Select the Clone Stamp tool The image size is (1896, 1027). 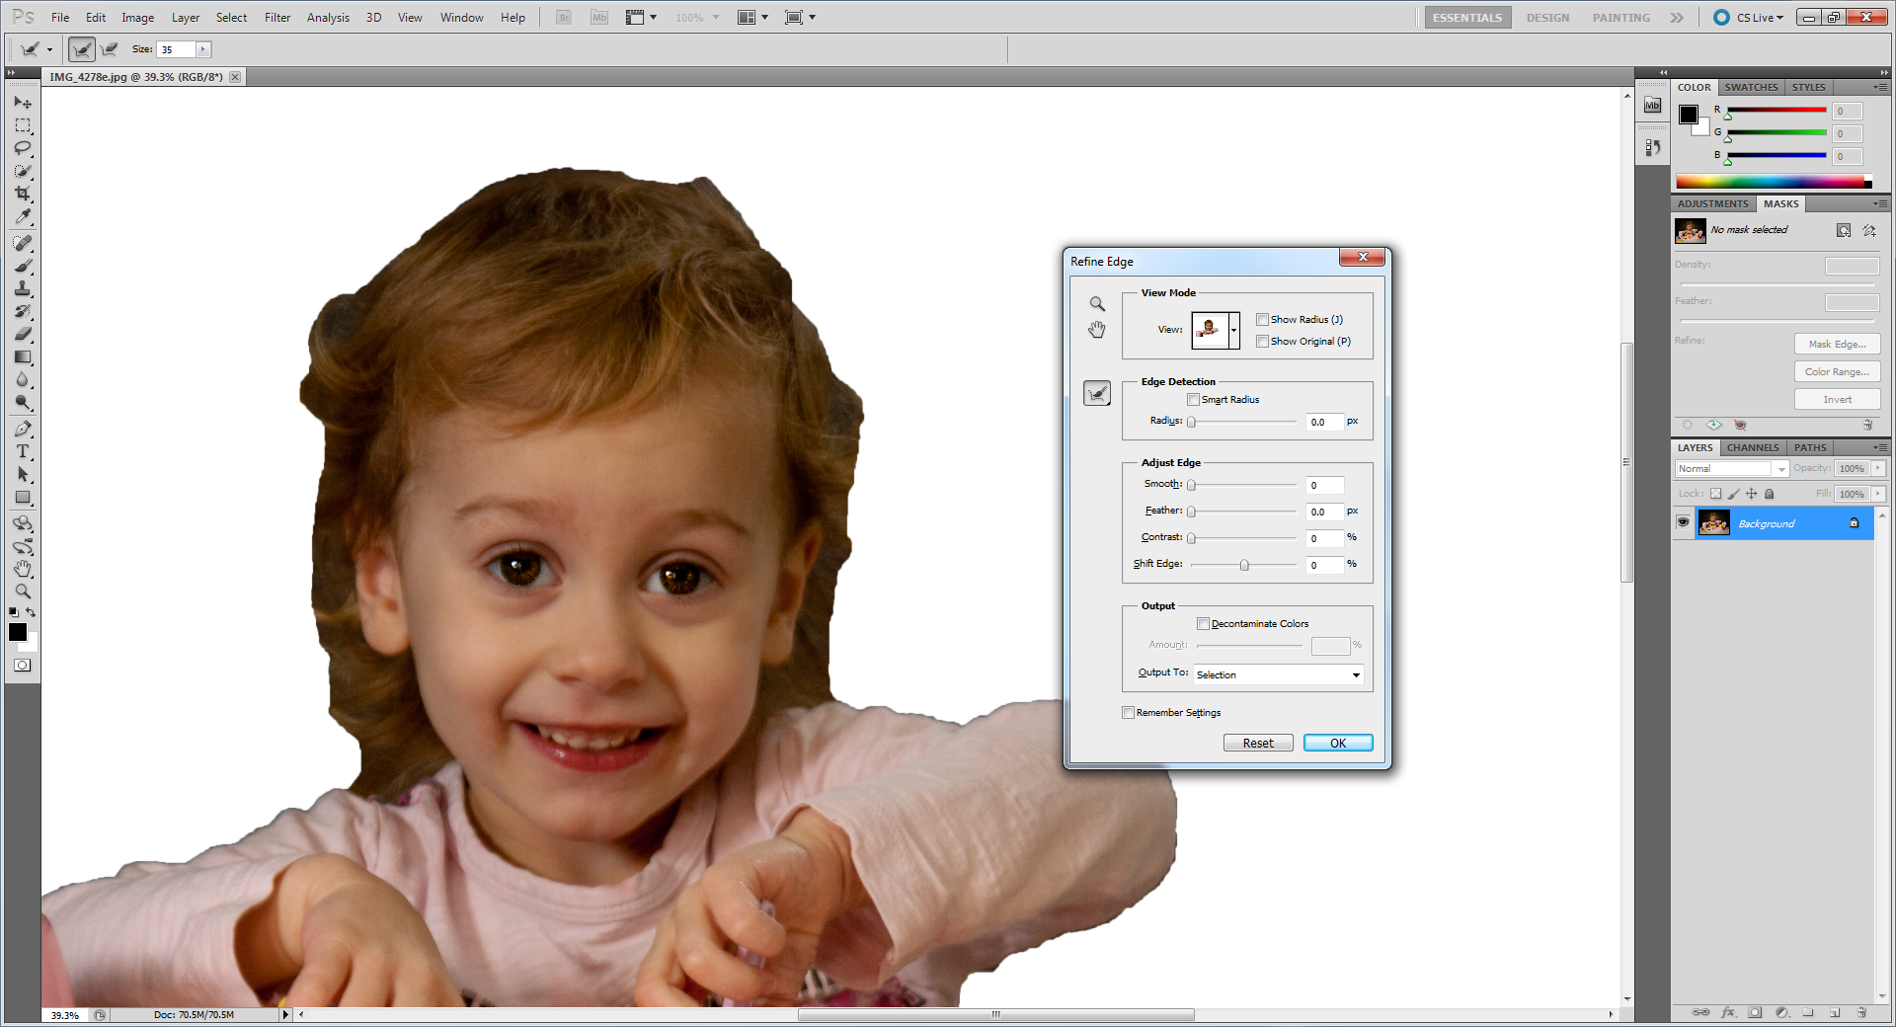point(23,288)
